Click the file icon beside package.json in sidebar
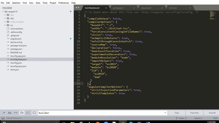The width and height of the screenshot is (219, 123). (x=8, y=49)
